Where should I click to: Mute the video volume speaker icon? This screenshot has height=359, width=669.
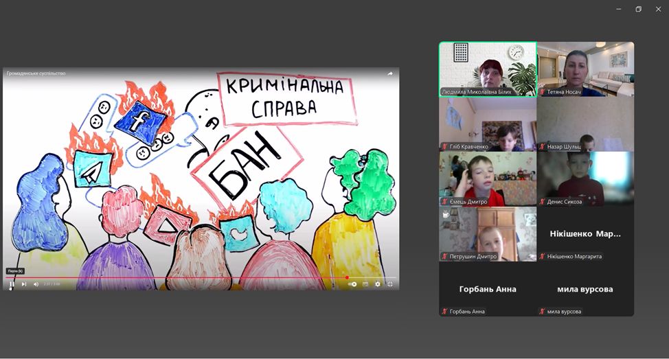tap(36, 283)
